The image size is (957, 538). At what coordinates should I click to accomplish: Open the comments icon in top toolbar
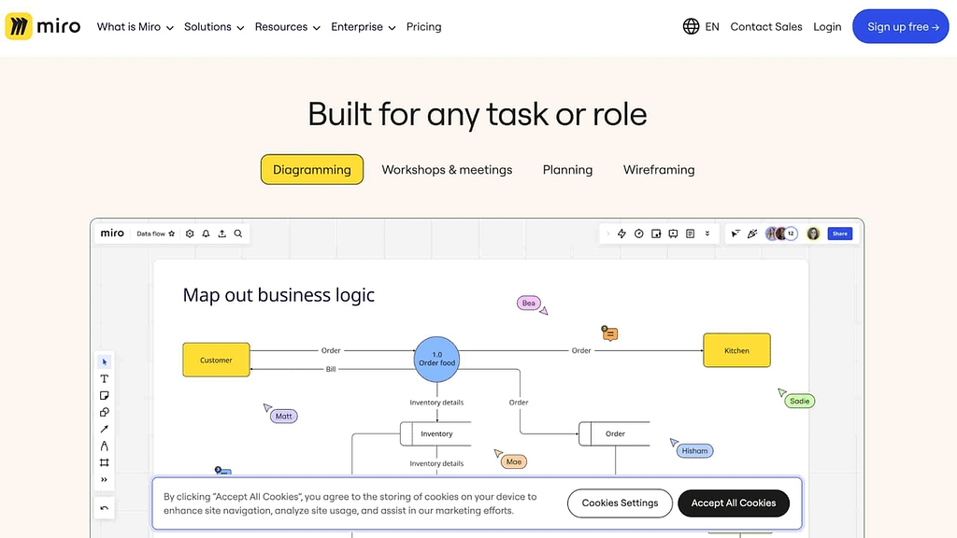coord(673,234)
